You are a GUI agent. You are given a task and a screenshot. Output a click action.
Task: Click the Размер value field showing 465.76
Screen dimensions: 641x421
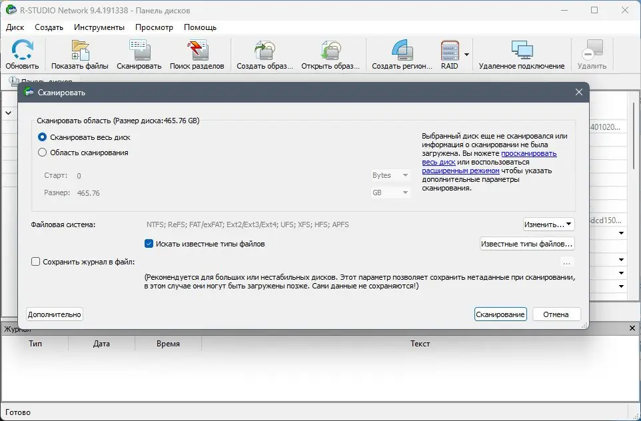[221, 193]
